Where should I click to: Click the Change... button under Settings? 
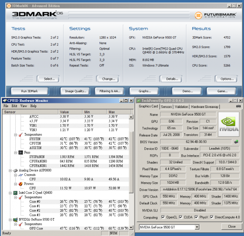(x=108, y=79)
